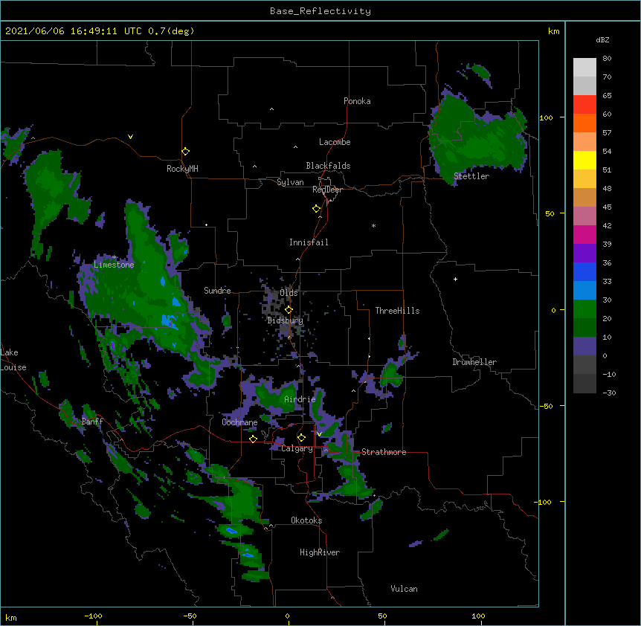Click the white caret marker west of Ponoka
Image resolution: width=641 pixels, height=626 pixels.
[x=272, y=109]
